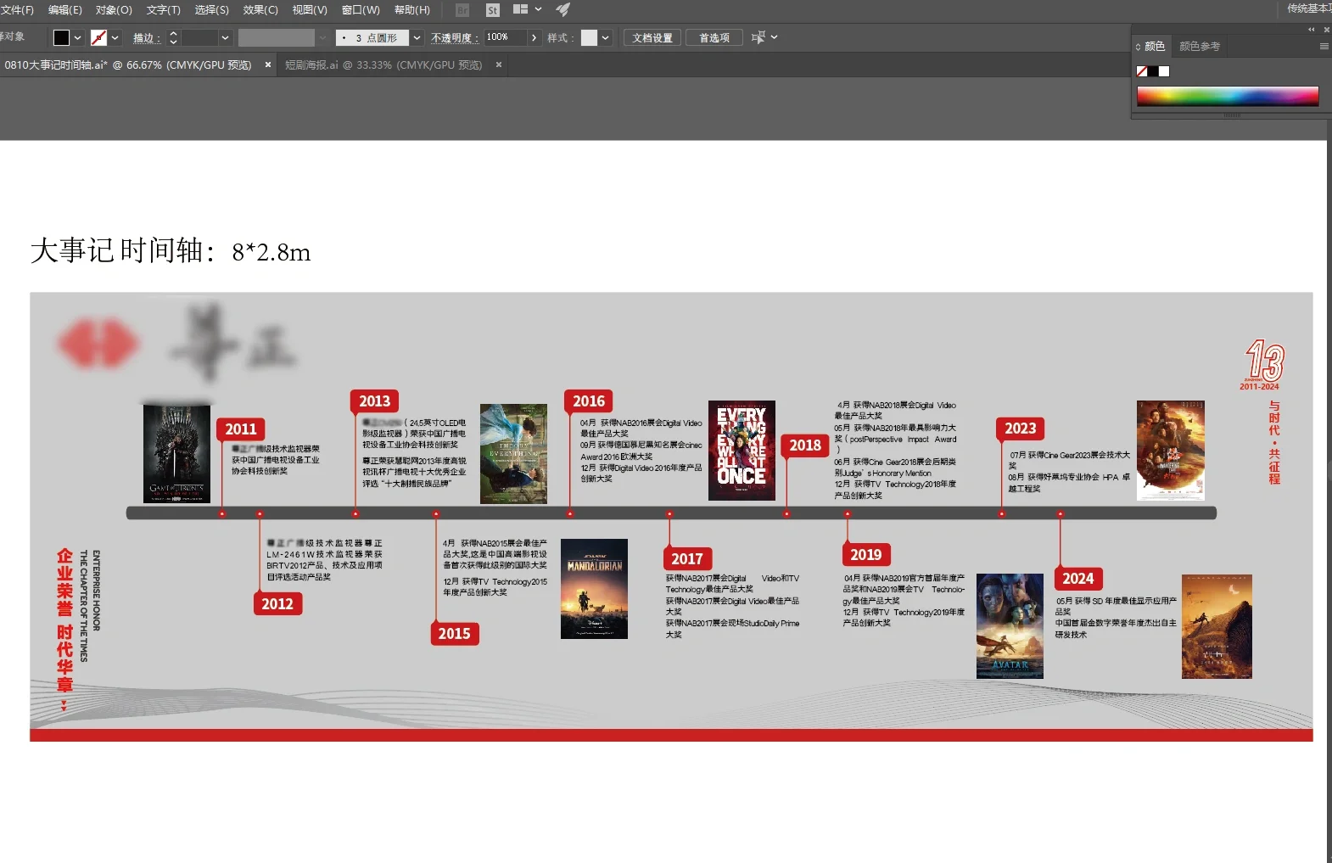The width and height of the screenshot is (1332, 863).
Task: Open the 编辑(E) menu
Action: click(x=65, y=10)
